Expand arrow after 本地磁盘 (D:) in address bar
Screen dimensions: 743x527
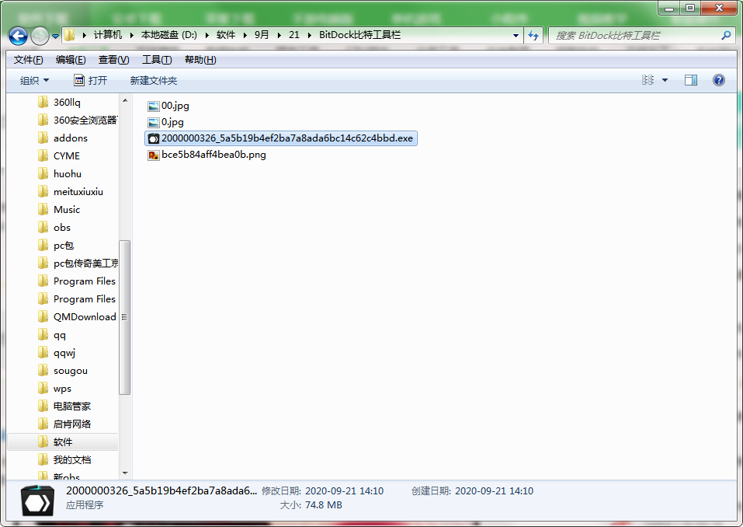(x=207, y=35)
